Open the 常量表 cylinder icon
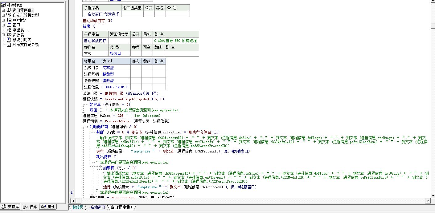 [9, 30]
